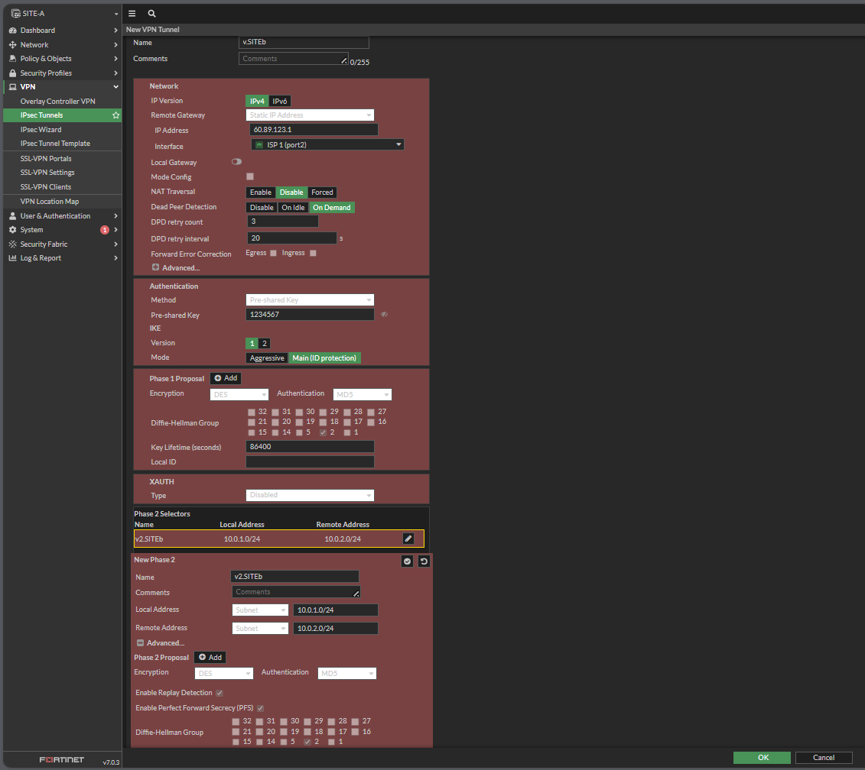Open IPsec Wizard in sidebar

point(41,130)
